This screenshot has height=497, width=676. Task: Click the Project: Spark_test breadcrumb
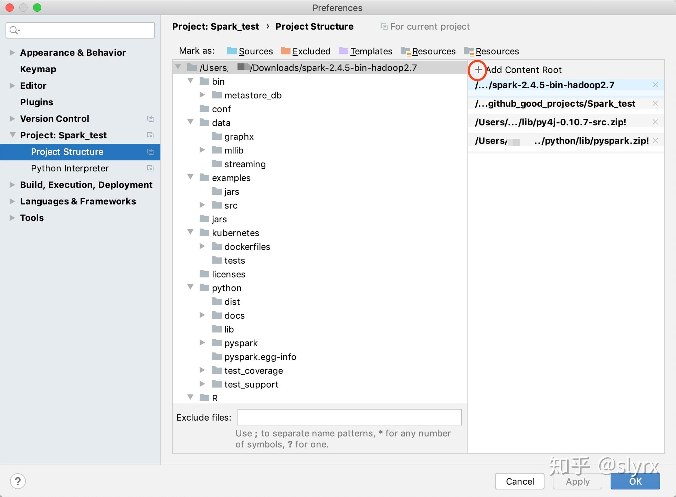pos(215,27)
